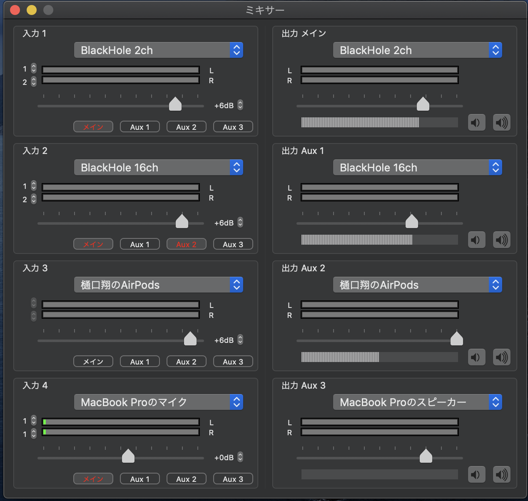Click Output Aux 2 volume slider thumb
Image resolution: width=528 pixels, height=501 pixels.
(457, 339)
